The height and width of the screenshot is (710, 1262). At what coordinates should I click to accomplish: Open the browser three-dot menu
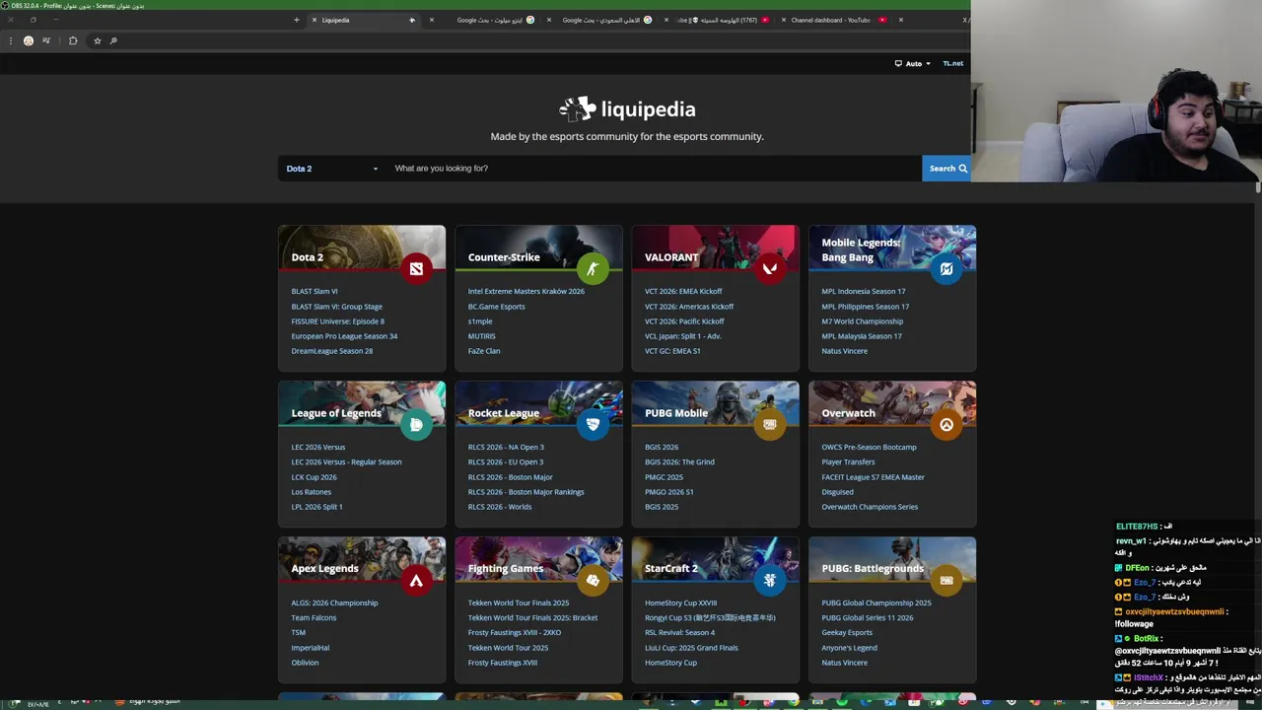(x=10, y=40)
